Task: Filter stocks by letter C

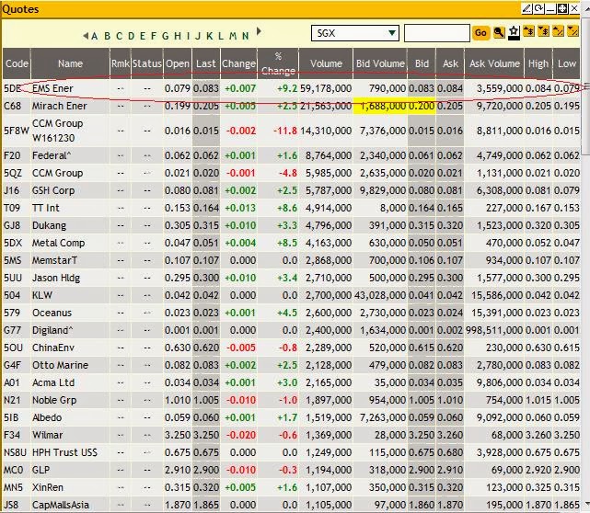Action: [x=120, y=36]
